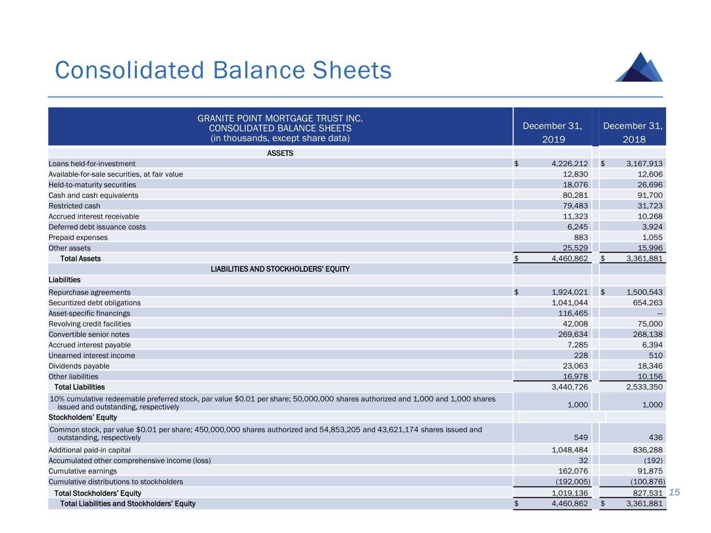Select the Convertible senior notes label
The image size is (711, 533).
point(89,334)
